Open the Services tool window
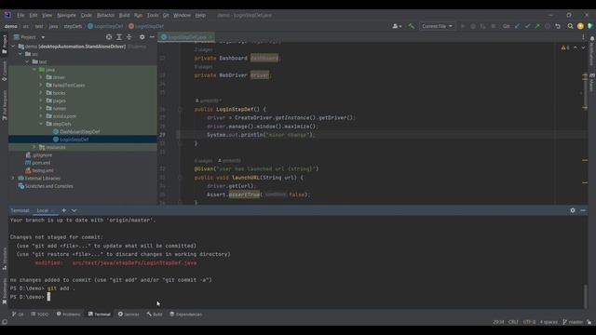 click(129, 315)
